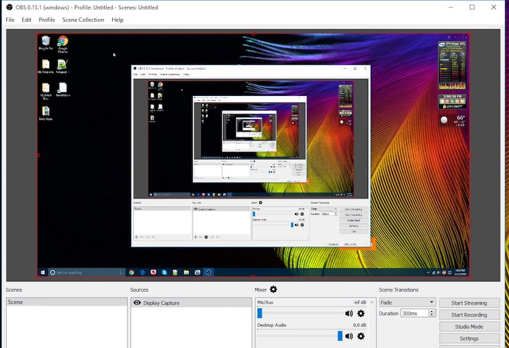Click the Skype icon in the preview taskbar
Image resolution: width=509 pixels, height=348 pixels.
tap(164, 272)
